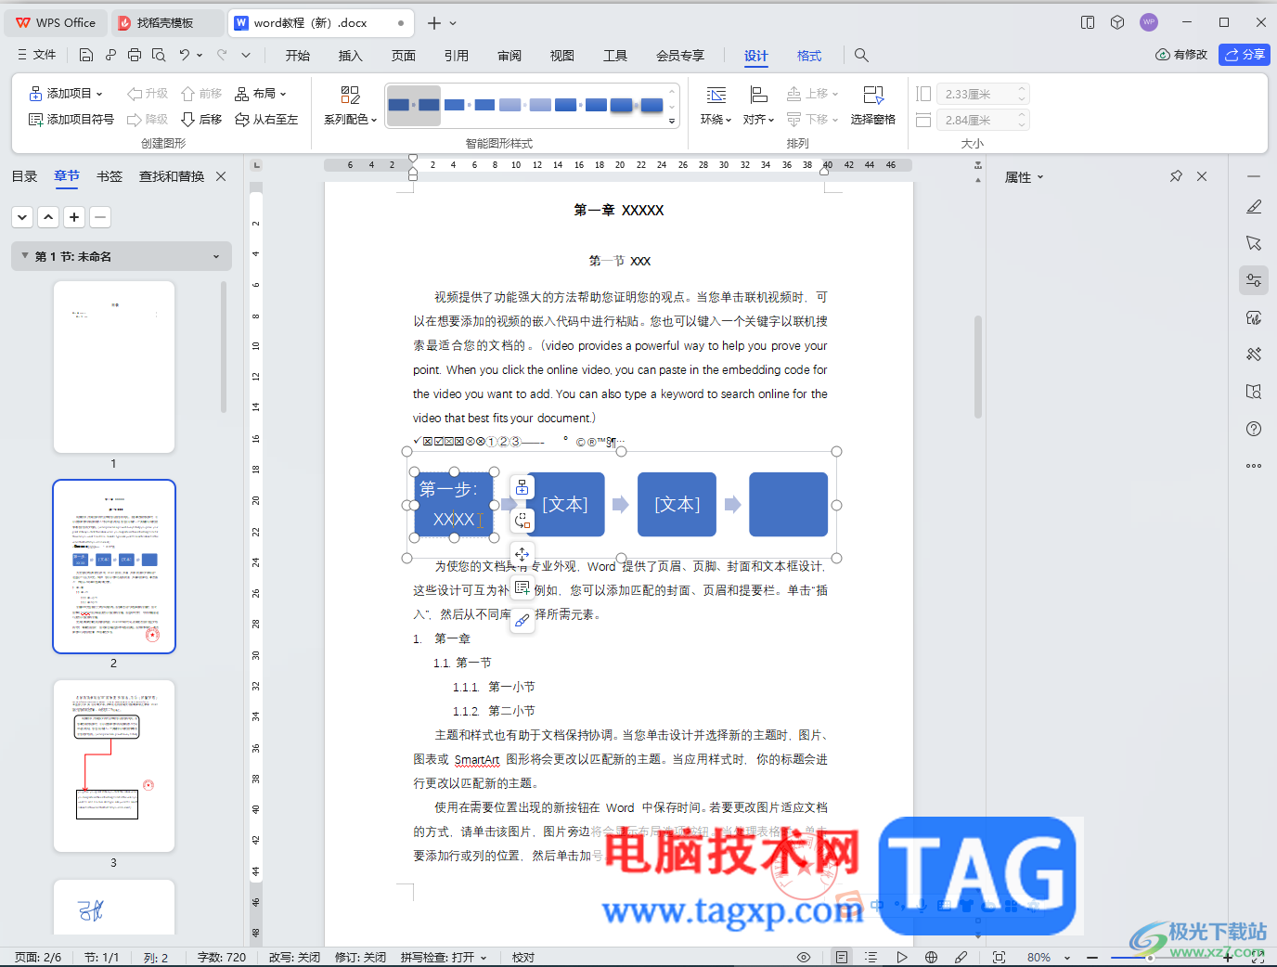Image resolution: width=1277 pixels, height=967 pixels.
Task: Switch to WPS Office home tab
Action: [x=56, y=22]
